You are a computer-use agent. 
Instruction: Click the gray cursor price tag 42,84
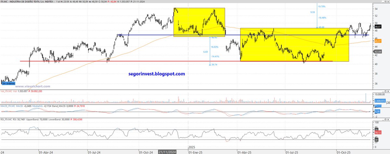click(x=377, y=51)
